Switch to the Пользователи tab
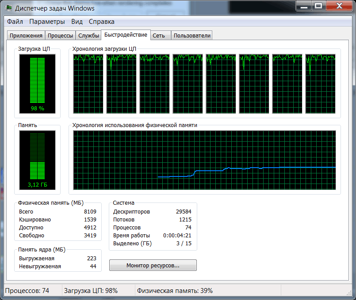 click(x=192, y=36)
